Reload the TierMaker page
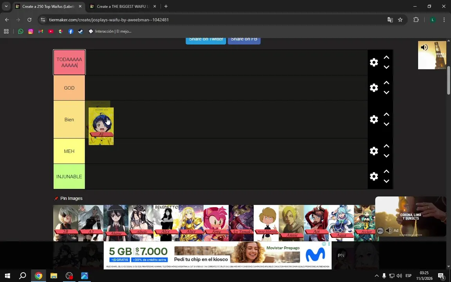The height and width of the screenshot is (282, 451). coord(29,20)
